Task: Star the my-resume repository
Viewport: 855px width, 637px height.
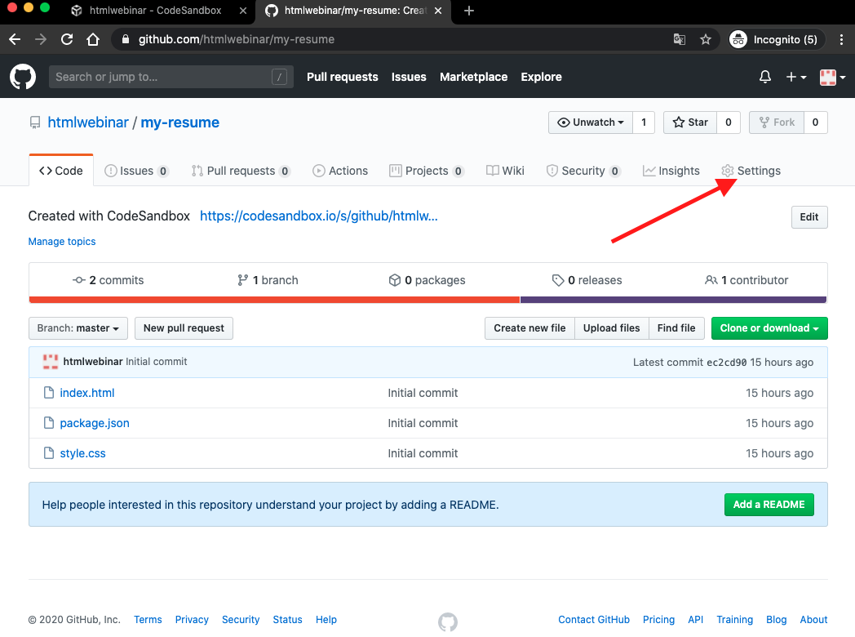Action: 690,122
